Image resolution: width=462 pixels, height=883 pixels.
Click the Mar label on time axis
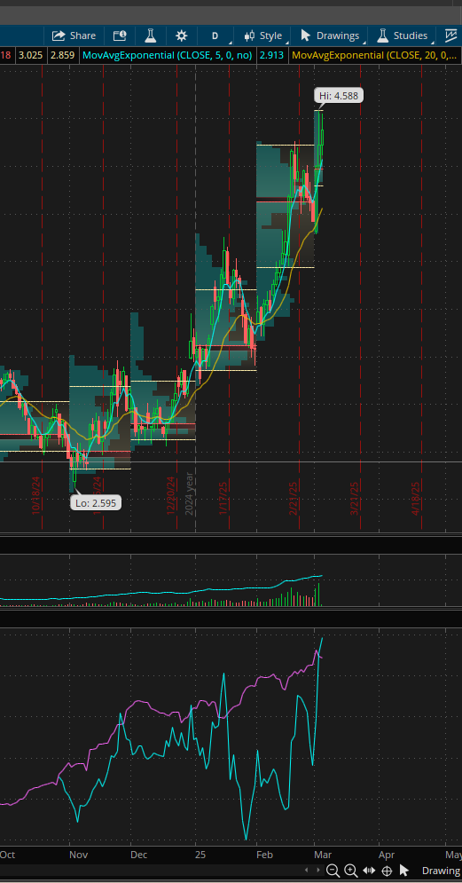tap(325, 855)
